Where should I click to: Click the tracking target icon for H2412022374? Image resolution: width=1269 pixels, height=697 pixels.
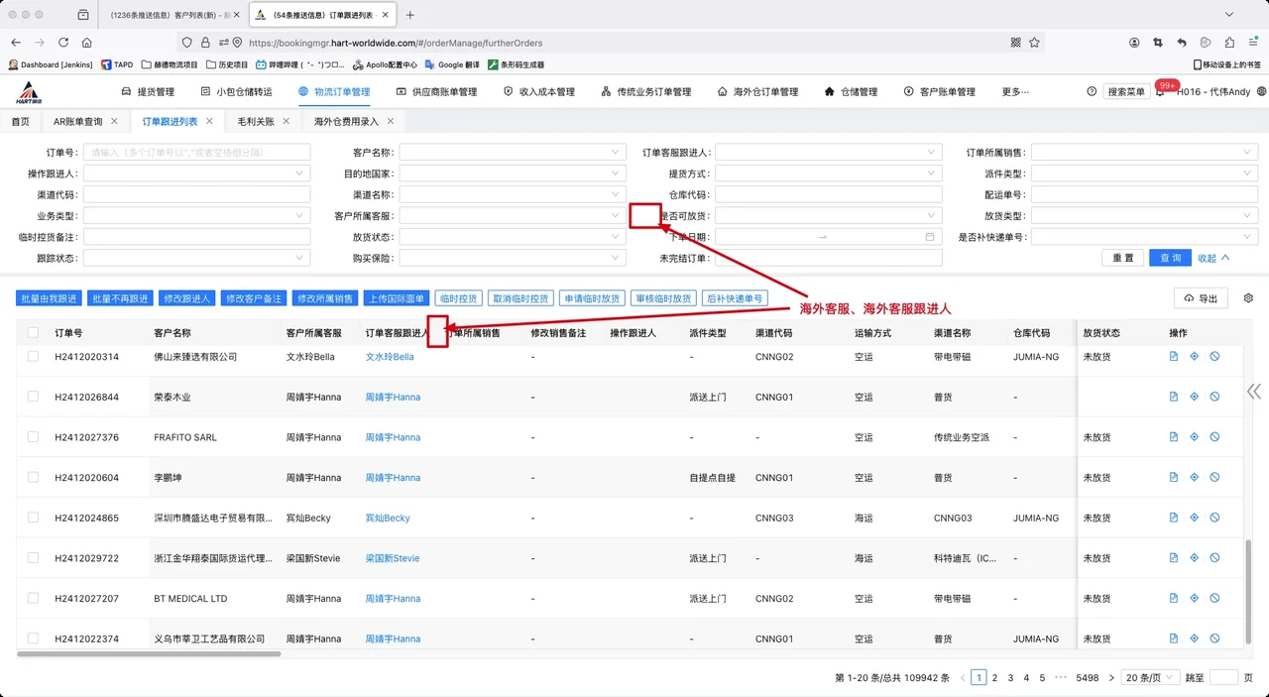1194,639
